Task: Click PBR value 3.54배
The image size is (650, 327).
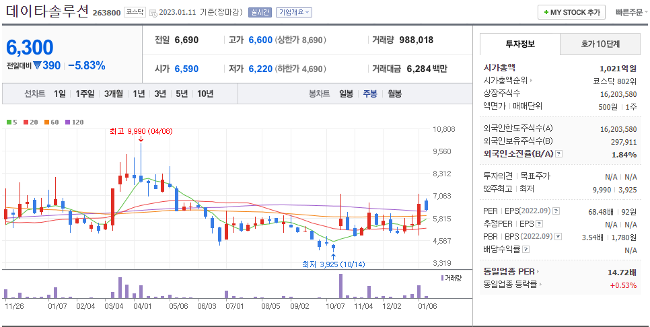Action: click(x=593, y=238)
